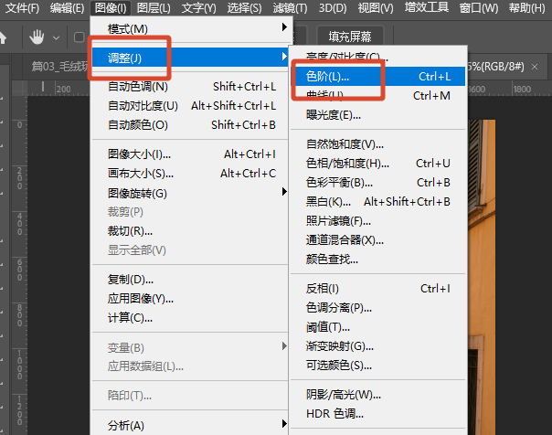552x435 pixels.
Task: Open 图像大小(I)... dialog
Action: [190, 154]
